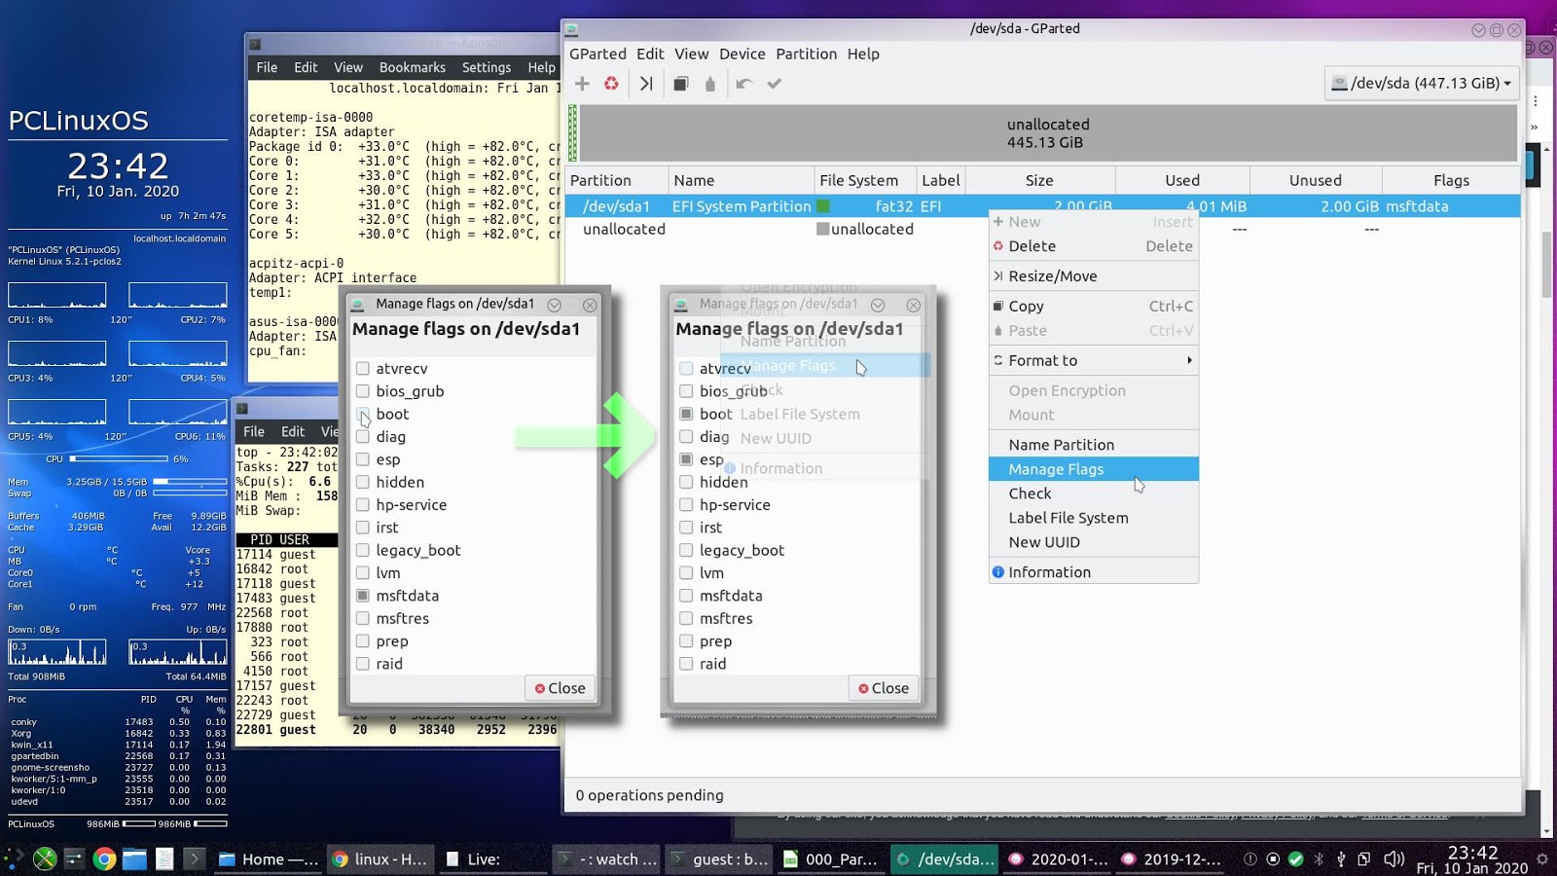Launch the terminal from the taskbar quick-launch
This screenshot has height=876, width=1557.
tap(195, 858)
